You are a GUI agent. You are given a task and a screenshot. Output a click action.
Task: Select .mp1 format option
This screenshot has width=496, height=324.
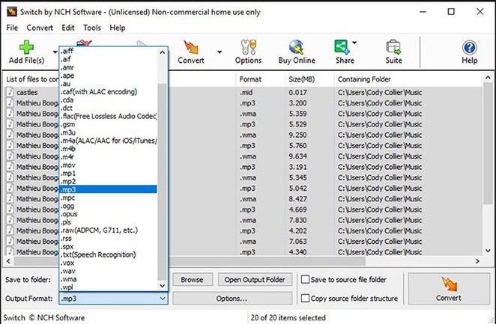[108, 174]
